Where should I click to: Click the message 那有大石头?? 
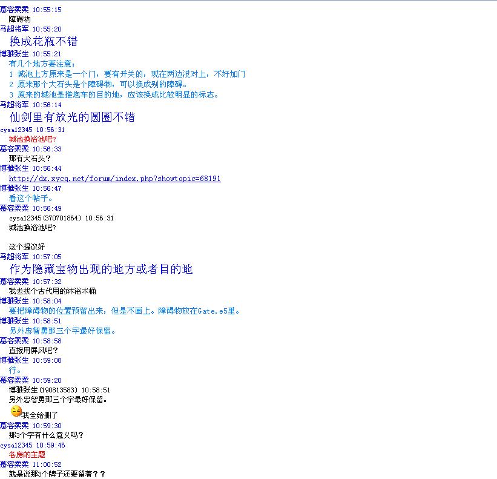click(30, 158)
